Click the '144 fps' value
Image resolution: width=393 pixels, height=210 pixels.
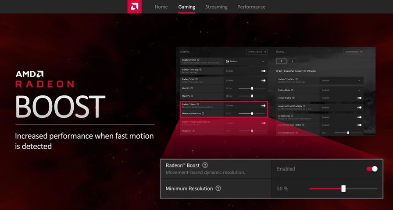point(229,96)
